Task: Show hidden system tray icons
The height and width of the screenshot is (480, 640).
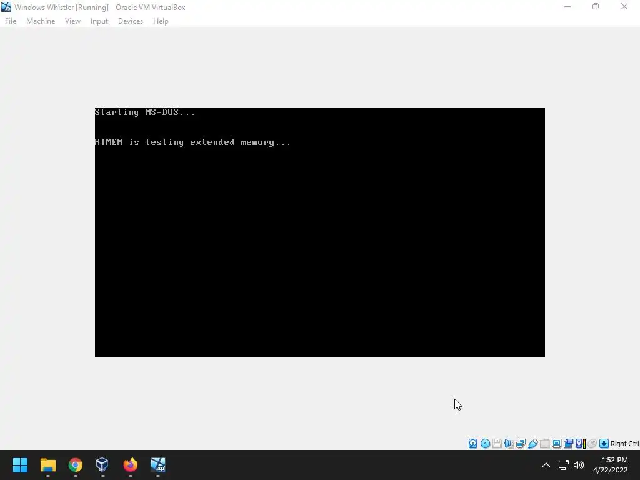Action: pyautogui.click(x=546, y=465)
